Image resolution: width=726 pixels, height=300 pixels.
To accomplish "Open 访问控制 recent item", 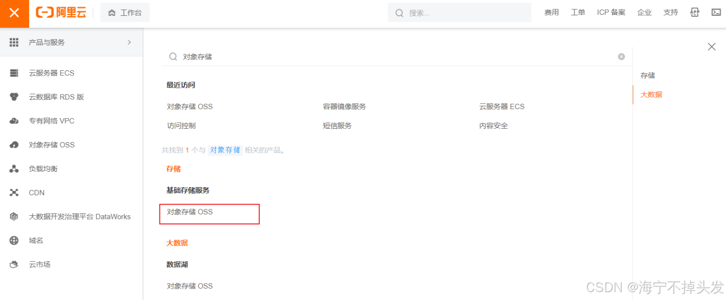I will pos(181,126).
